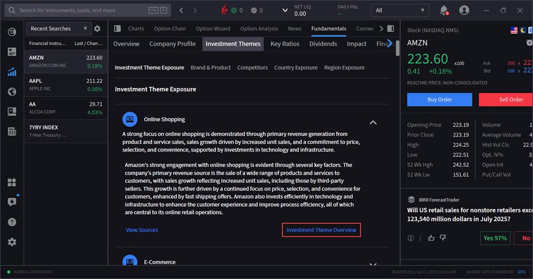Viewport: 533px width, 279px height.
Task: Click the info icon under ForecastTrader question
Action: 411,238
